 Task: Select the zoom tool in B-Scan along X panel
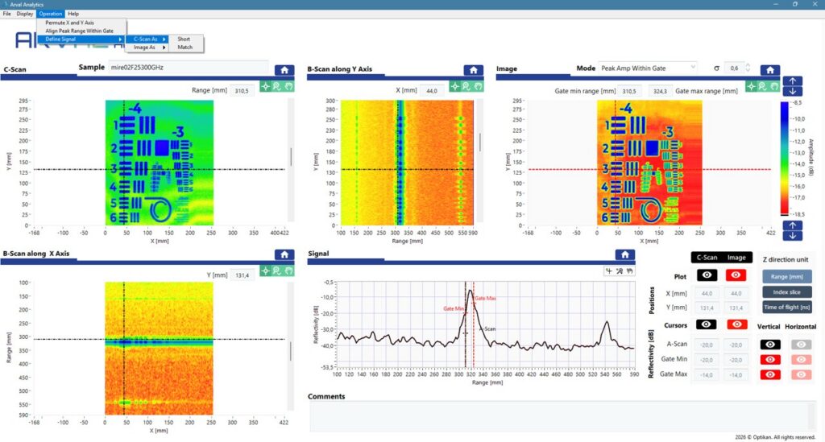coord(277,271)
